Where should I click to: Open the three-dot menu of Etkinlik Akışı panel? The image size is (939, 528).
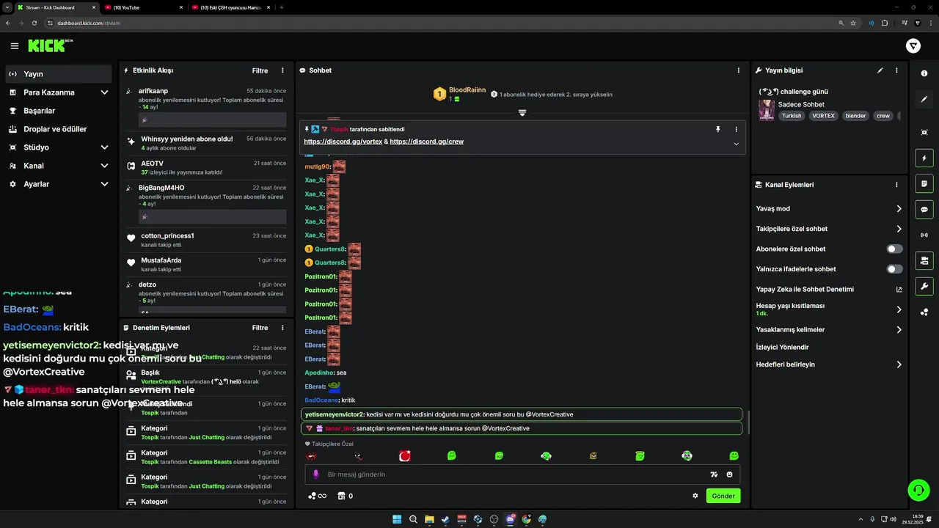pyautogui.click(x=282, y=70)
